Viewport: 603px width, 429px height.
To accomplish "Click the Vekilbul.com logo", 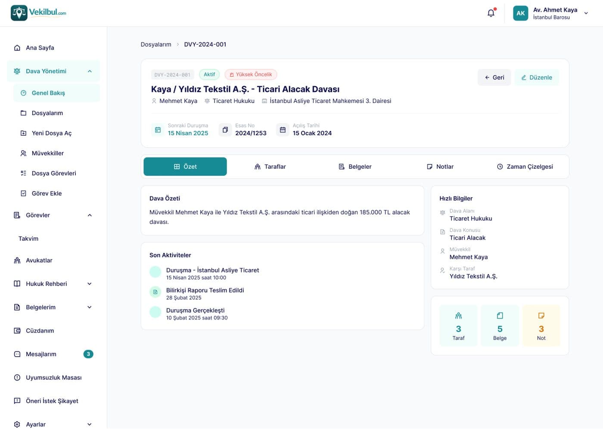I will point(38,13).
